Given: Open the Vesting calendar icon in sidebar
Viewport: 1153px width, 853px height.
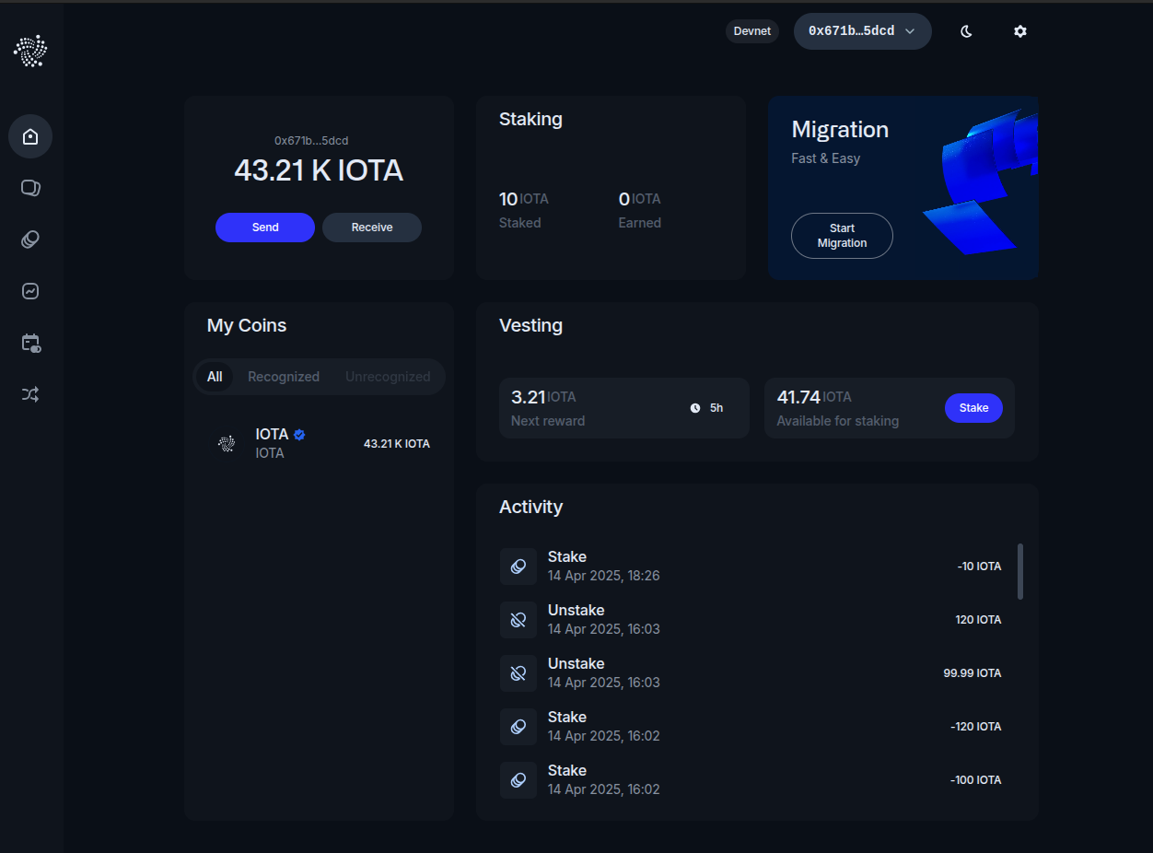Looking at the screenshot, I should point(30,342).
